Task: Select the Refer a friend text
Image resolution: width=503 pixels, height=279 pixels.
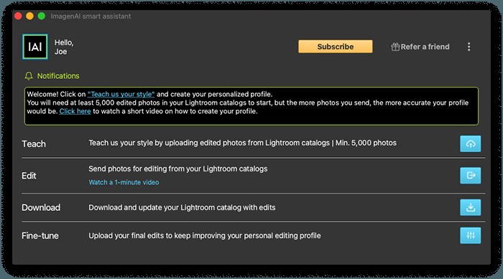Action: (x=425, y=47)
